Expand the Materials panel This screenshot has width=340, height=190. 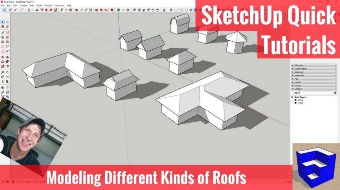(301, 65)
